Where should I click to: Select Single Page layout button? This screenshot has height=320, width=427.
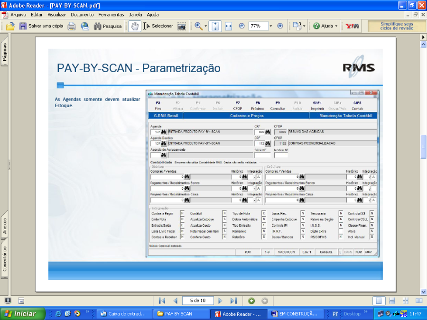click(x=379, y=301)
